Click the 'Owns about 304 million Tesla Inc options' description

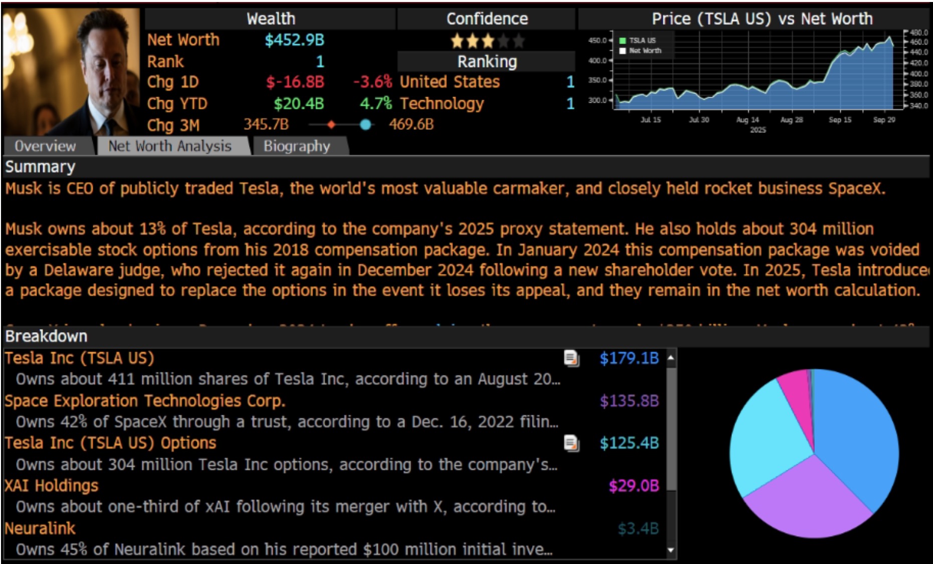click(x=286, y=465)
